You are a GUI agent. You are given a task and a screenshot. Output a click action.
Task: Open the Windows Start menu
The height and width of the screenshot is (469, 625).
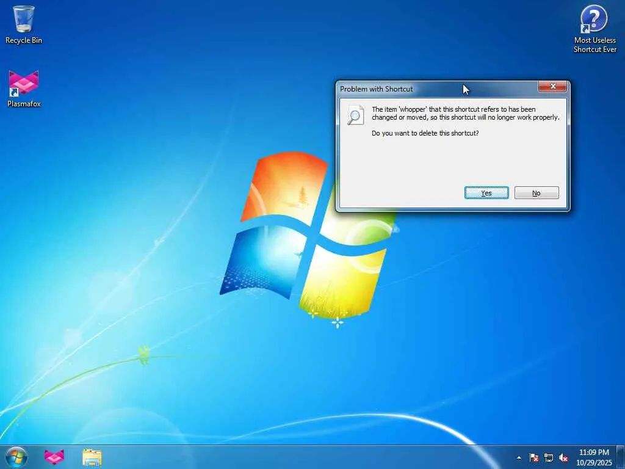(16, 457)
